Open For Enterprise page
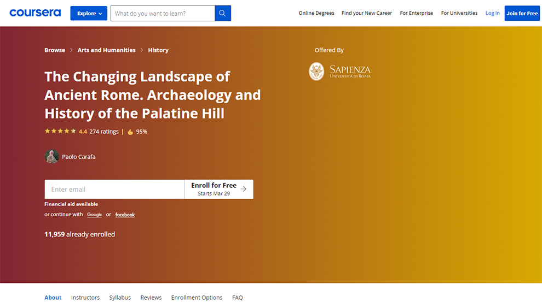Screen dimensions: 542x308 point(416,13)
